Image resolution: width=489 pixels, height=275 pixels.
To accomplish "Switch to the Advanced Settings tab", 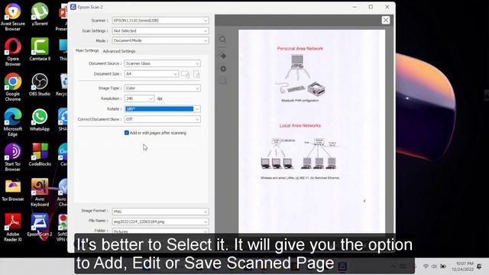I will [x=119, y=51].
